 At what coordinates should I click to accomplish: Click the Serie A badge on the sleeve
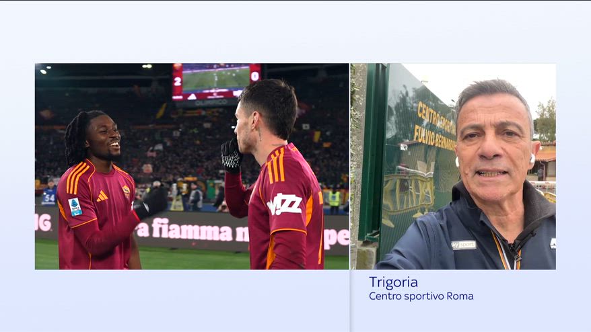[75, 206]
